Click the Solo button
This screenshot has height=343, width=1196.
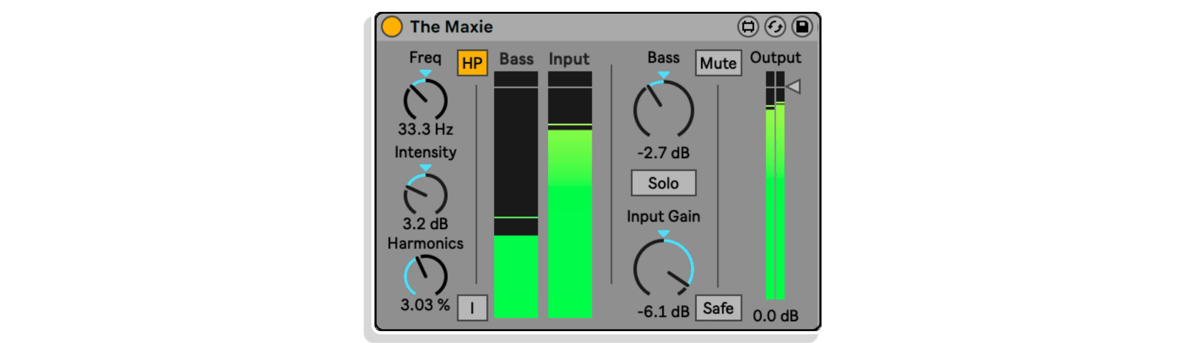coord(663,183)
